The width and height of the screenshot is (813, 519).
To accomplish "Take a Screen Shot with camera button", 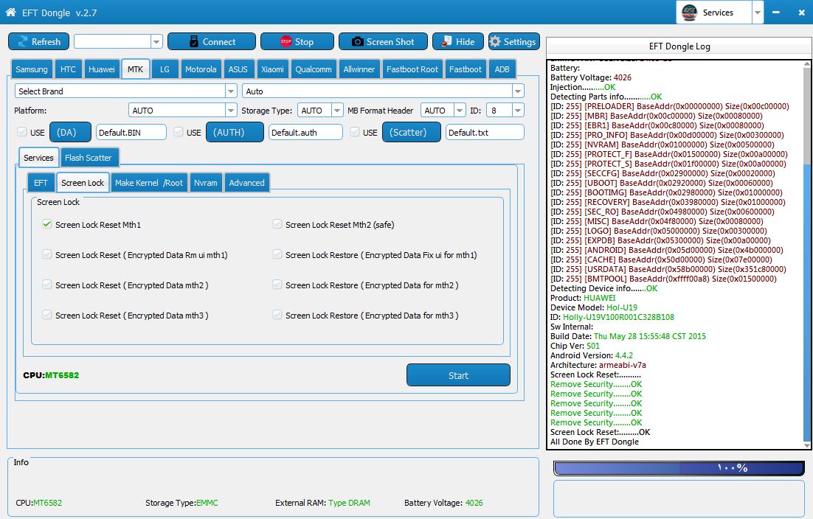I will click(x=383, y=42).
